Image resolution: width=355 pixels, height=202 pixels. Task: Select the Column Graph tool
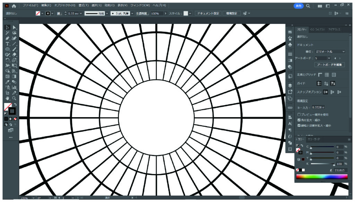[14, 87]
